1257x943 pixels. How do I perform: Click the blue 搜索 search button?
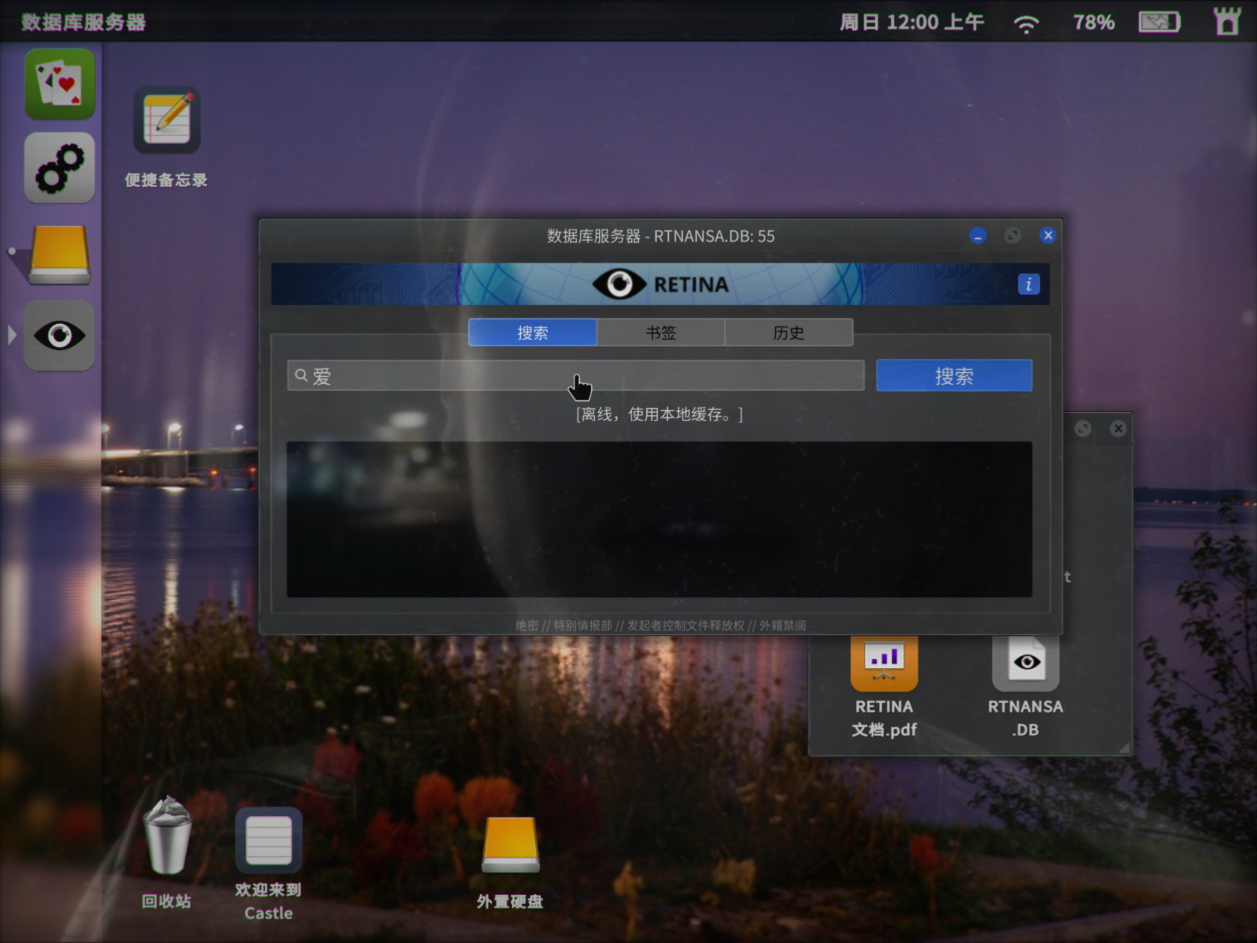pos(954,376)
